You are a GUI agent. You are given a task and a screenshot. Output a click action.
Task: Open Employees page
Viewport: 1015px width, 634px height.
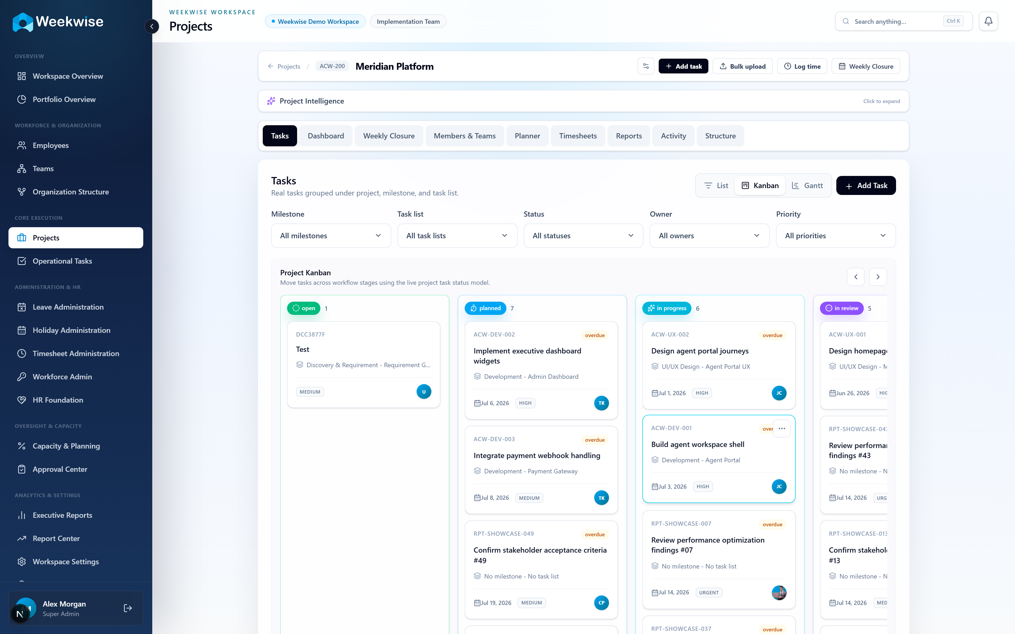(76, 145)
